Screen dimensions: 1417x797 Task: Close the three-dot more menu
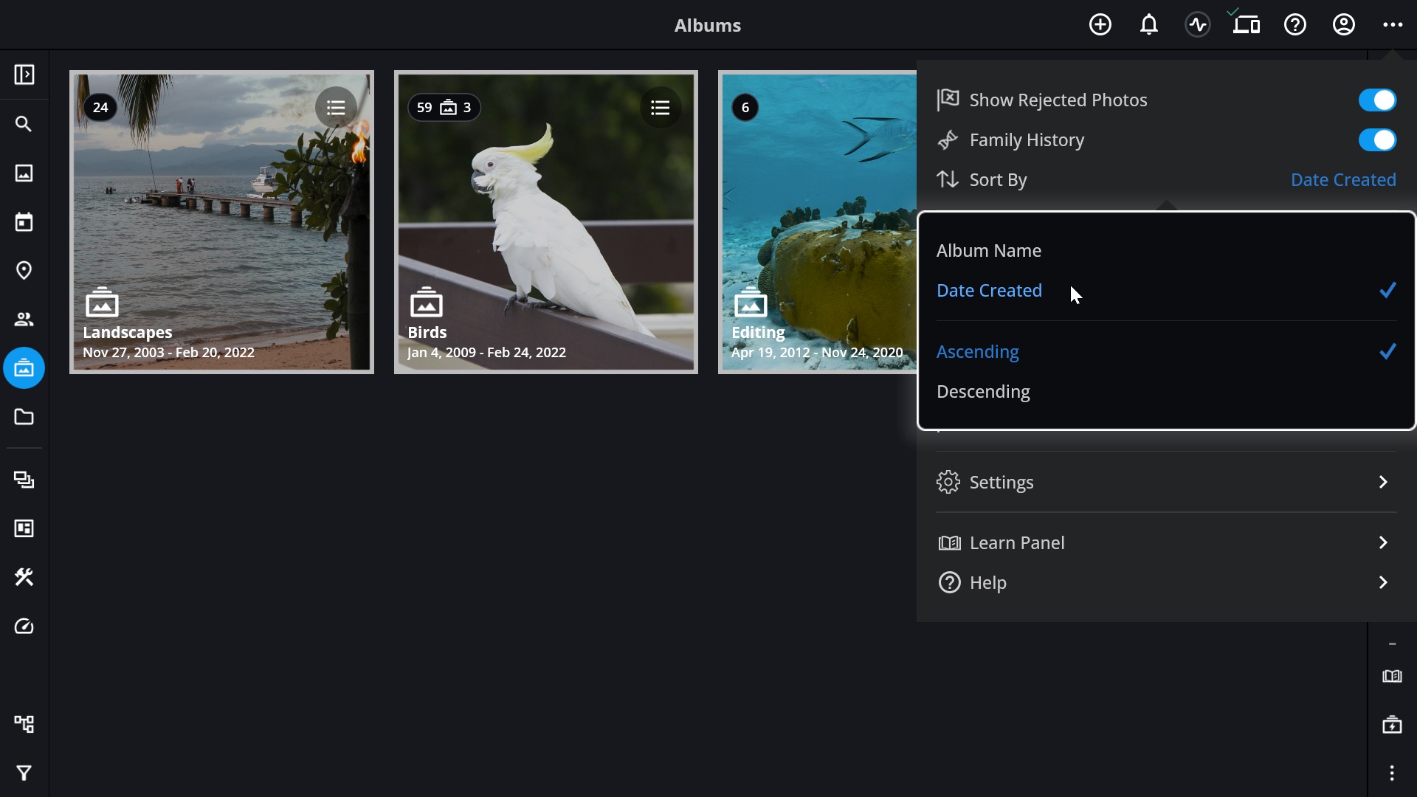point(1392,24)
